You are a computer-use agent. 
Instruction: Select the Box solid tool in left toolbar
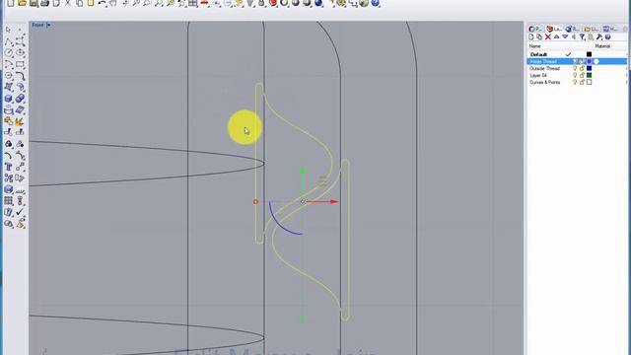pos(9,99)
